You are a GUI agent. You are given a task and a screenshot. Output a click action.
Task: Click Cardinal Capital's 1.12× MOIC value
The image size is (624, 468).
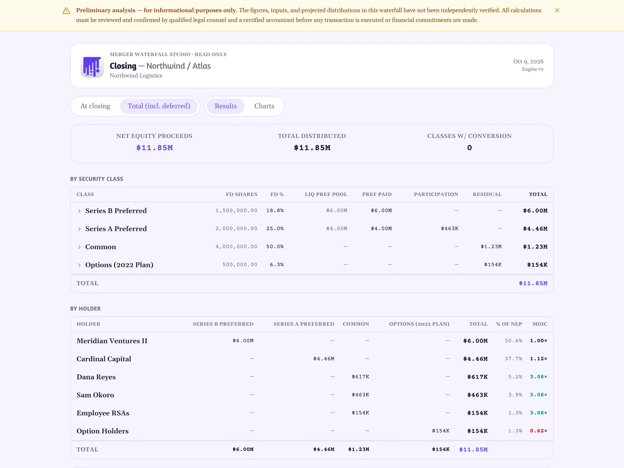539,359
